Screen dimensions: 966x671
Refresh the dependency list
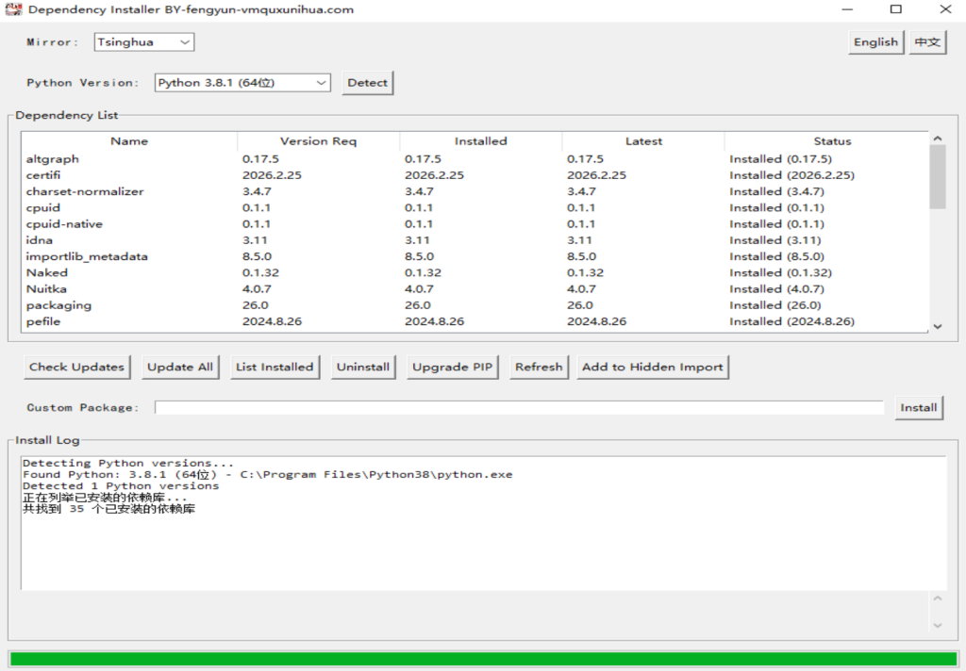pyautogui.click(x=539, y=368)
